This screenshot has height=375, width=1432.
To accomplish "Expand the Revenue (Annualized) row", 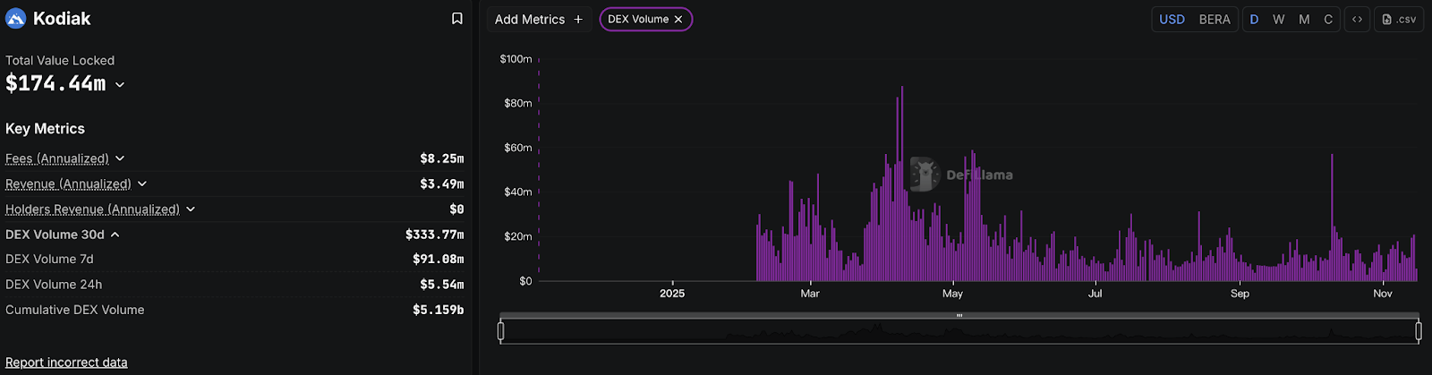I will (142, 183).
